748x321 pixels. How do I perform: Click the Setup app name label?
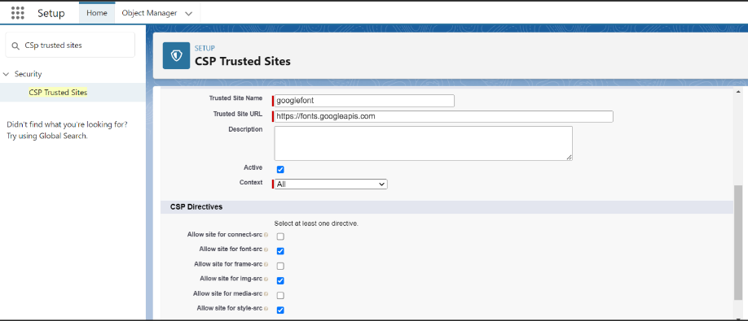tap(51, 13)
